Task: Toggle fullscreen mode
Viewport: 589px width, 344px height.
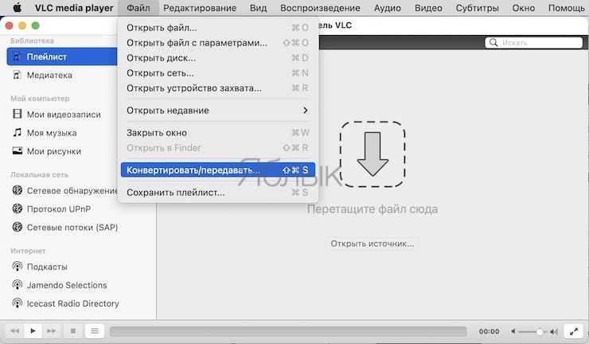Action: click(574, 331)
